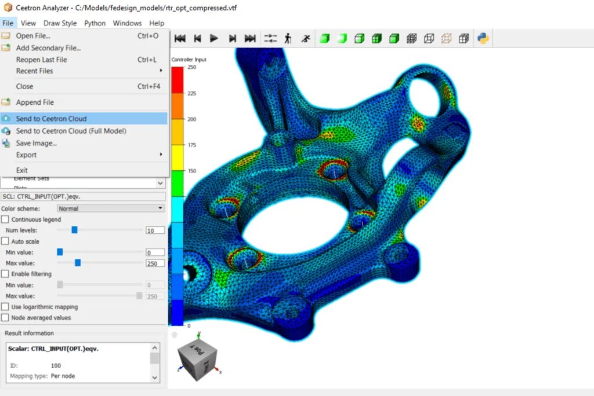
Task: Click the SCL: CTRL_INPUT(OPT.)eqv. field
Action: click(84, 197)
